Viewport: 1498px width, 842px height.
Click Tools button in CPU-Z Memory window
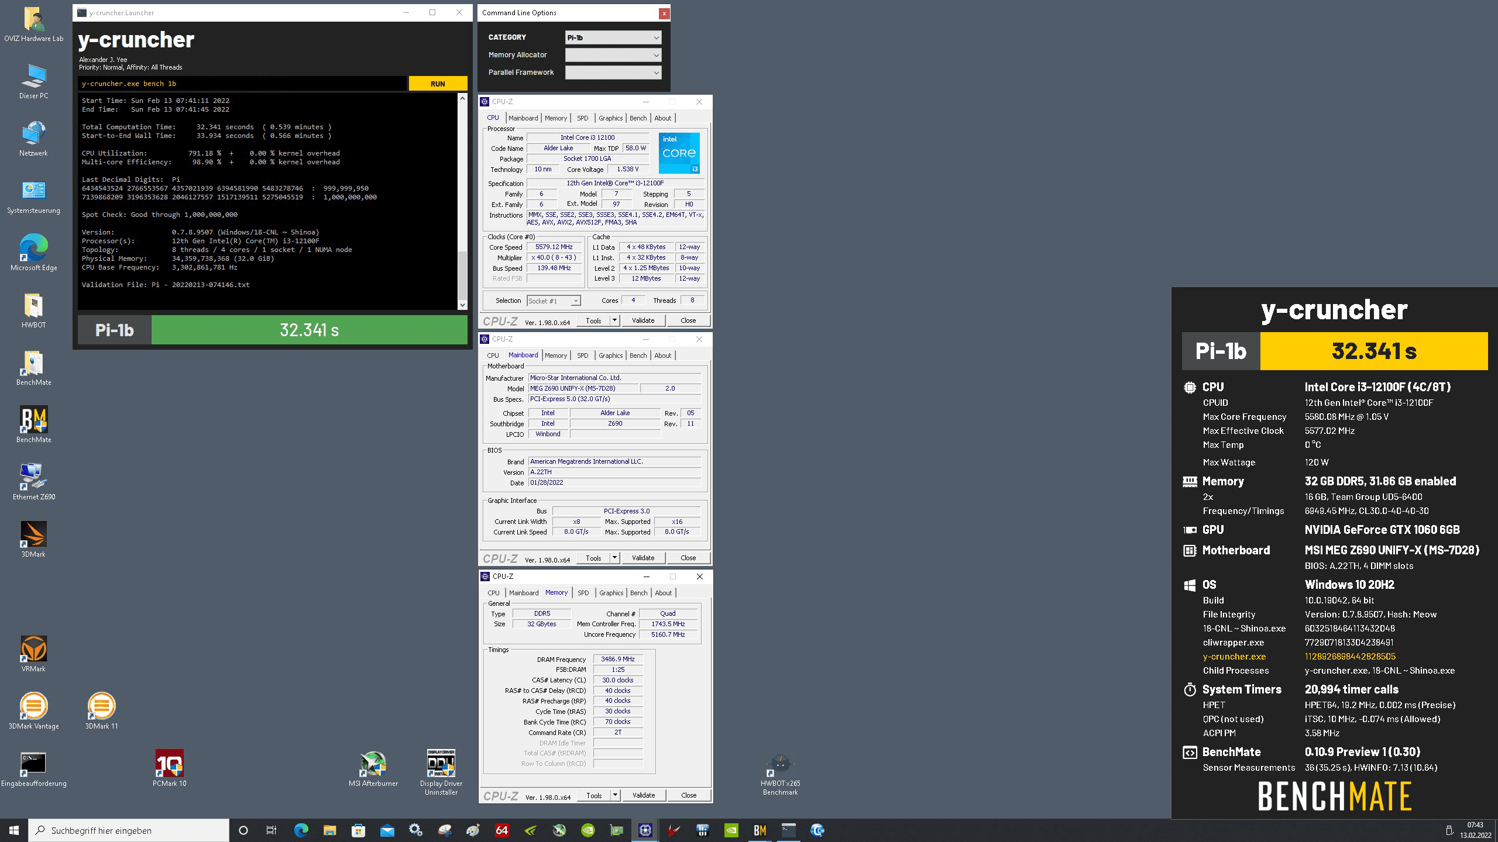click(594, 795)
